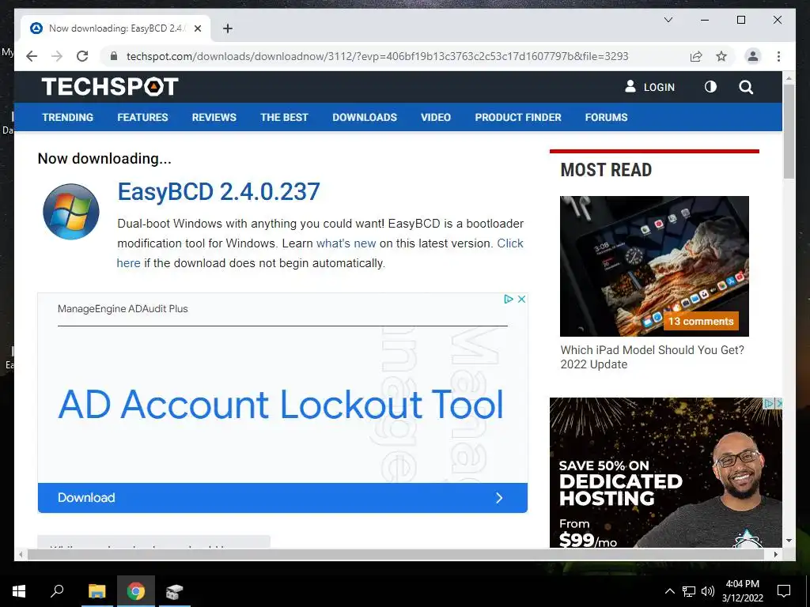The width and height of the screenshot is (810, 607).
Task: Click the AdChoices triangle icon on ad
Action: tap(509, 299)
